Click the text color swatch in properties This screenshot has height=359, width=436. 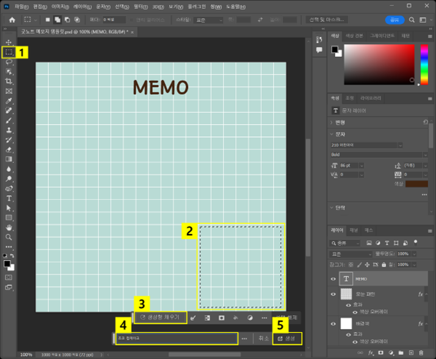[x=416, y=184]
